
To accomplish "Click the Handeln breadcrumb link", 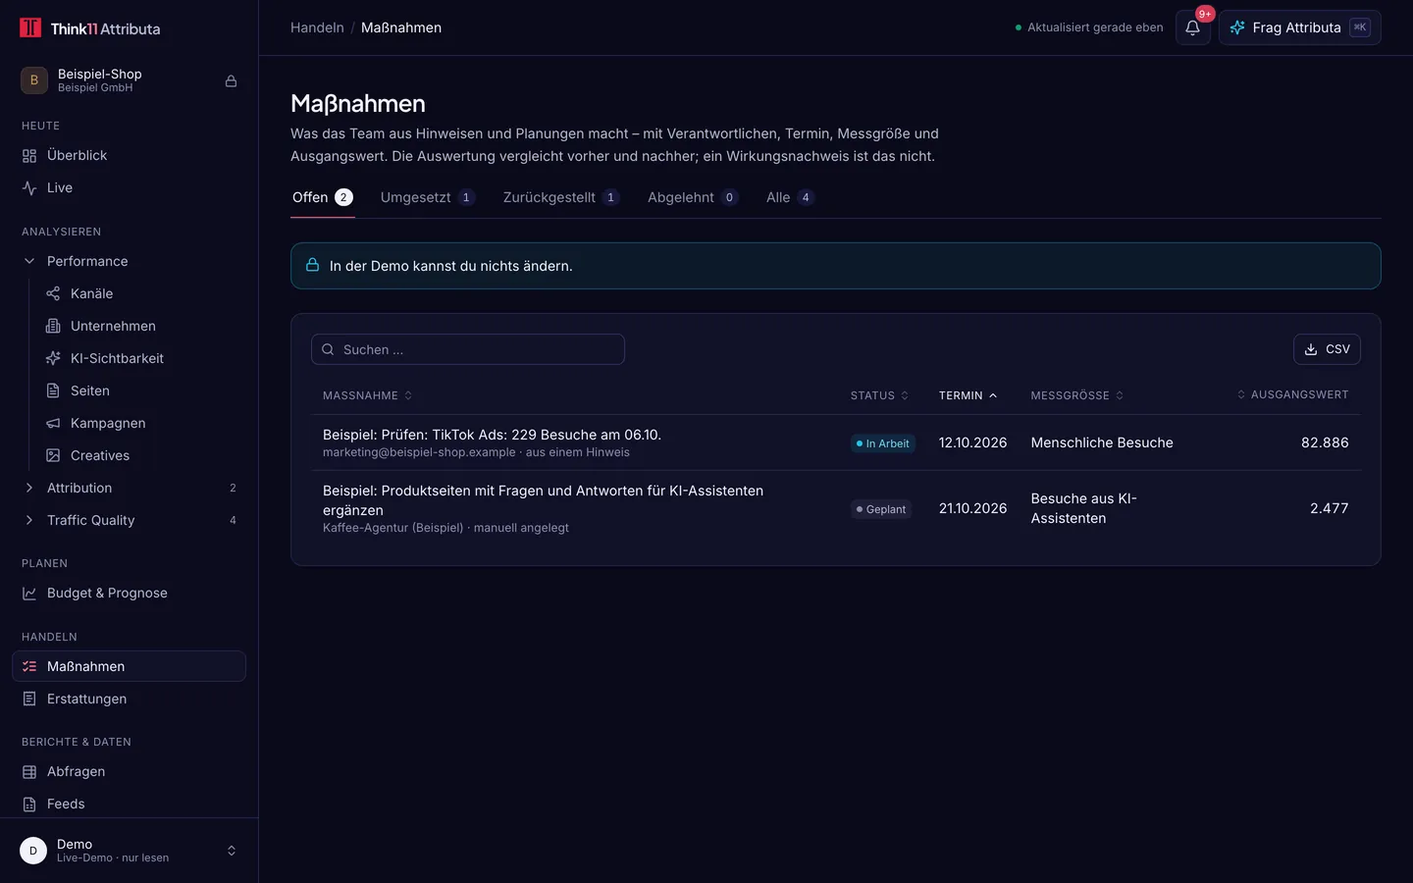I will 317,27.
